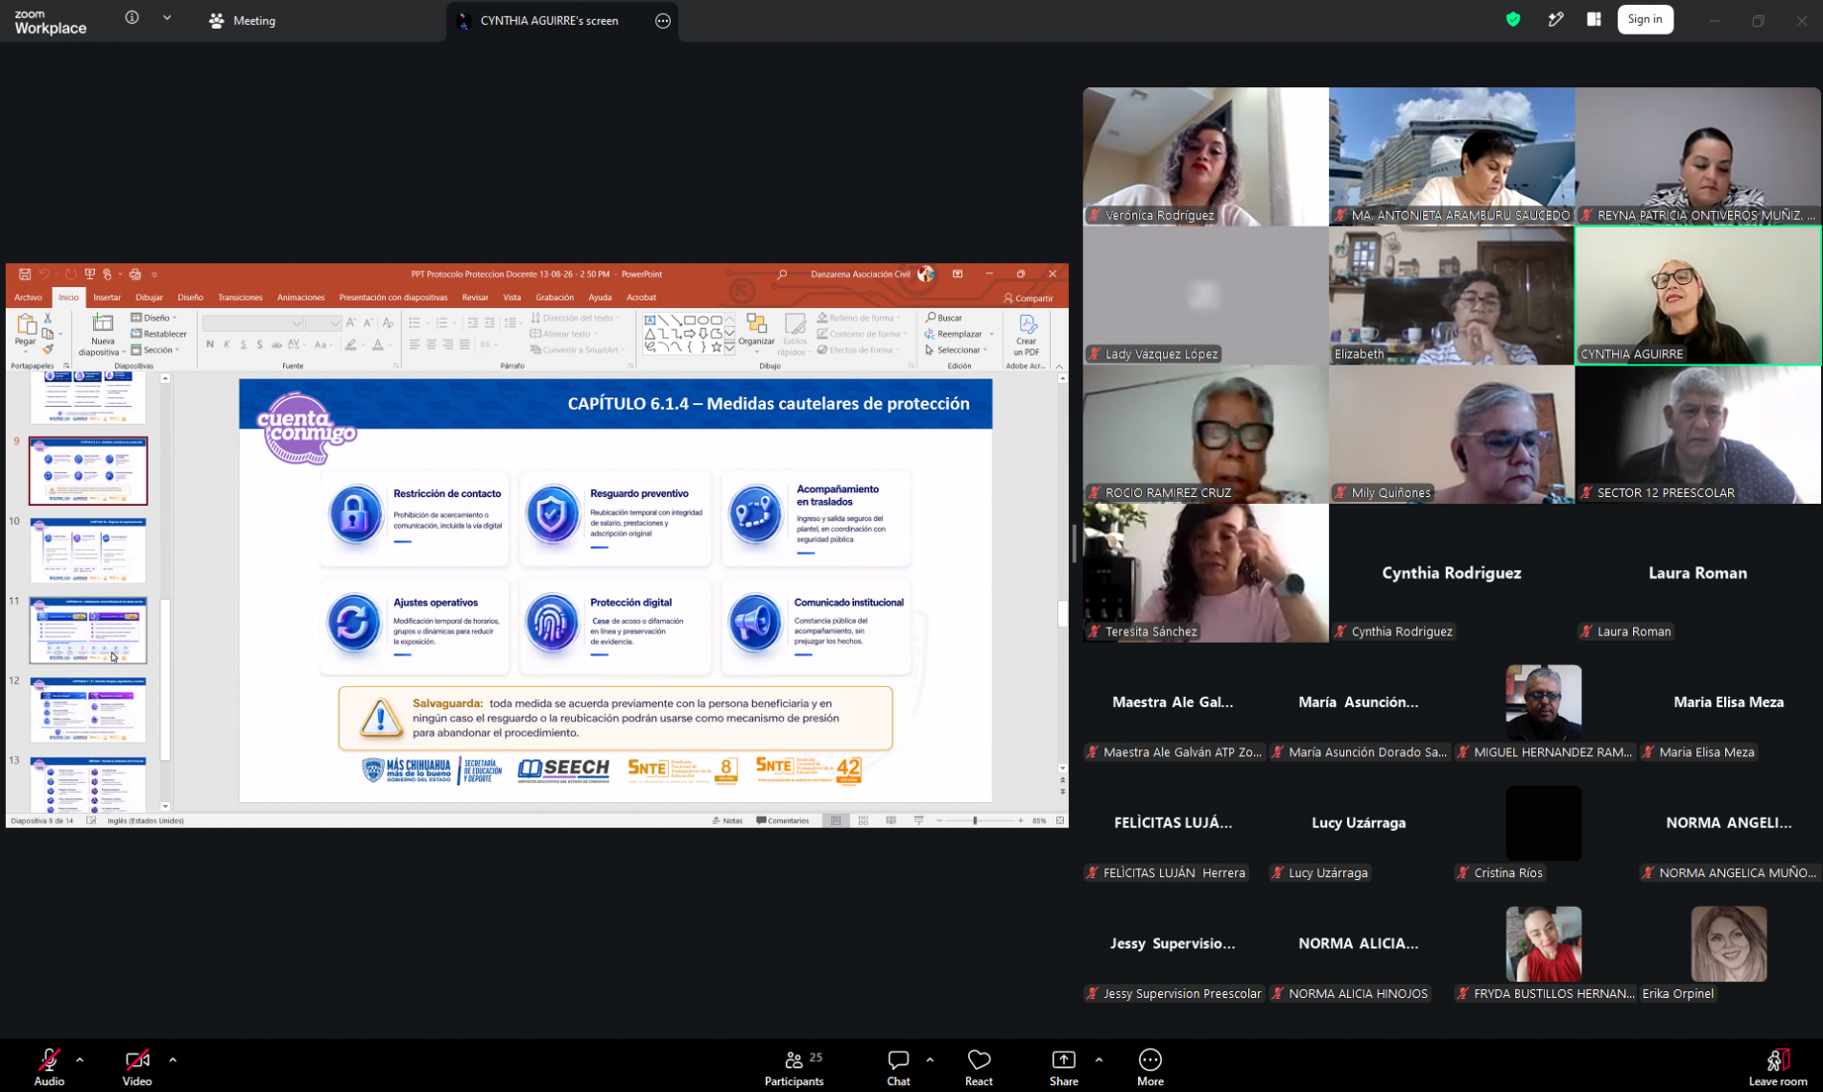Open the meeting info icon
Viewport: 1823px width, 1092px height.
pyautogui.click(x=132, y=18)
